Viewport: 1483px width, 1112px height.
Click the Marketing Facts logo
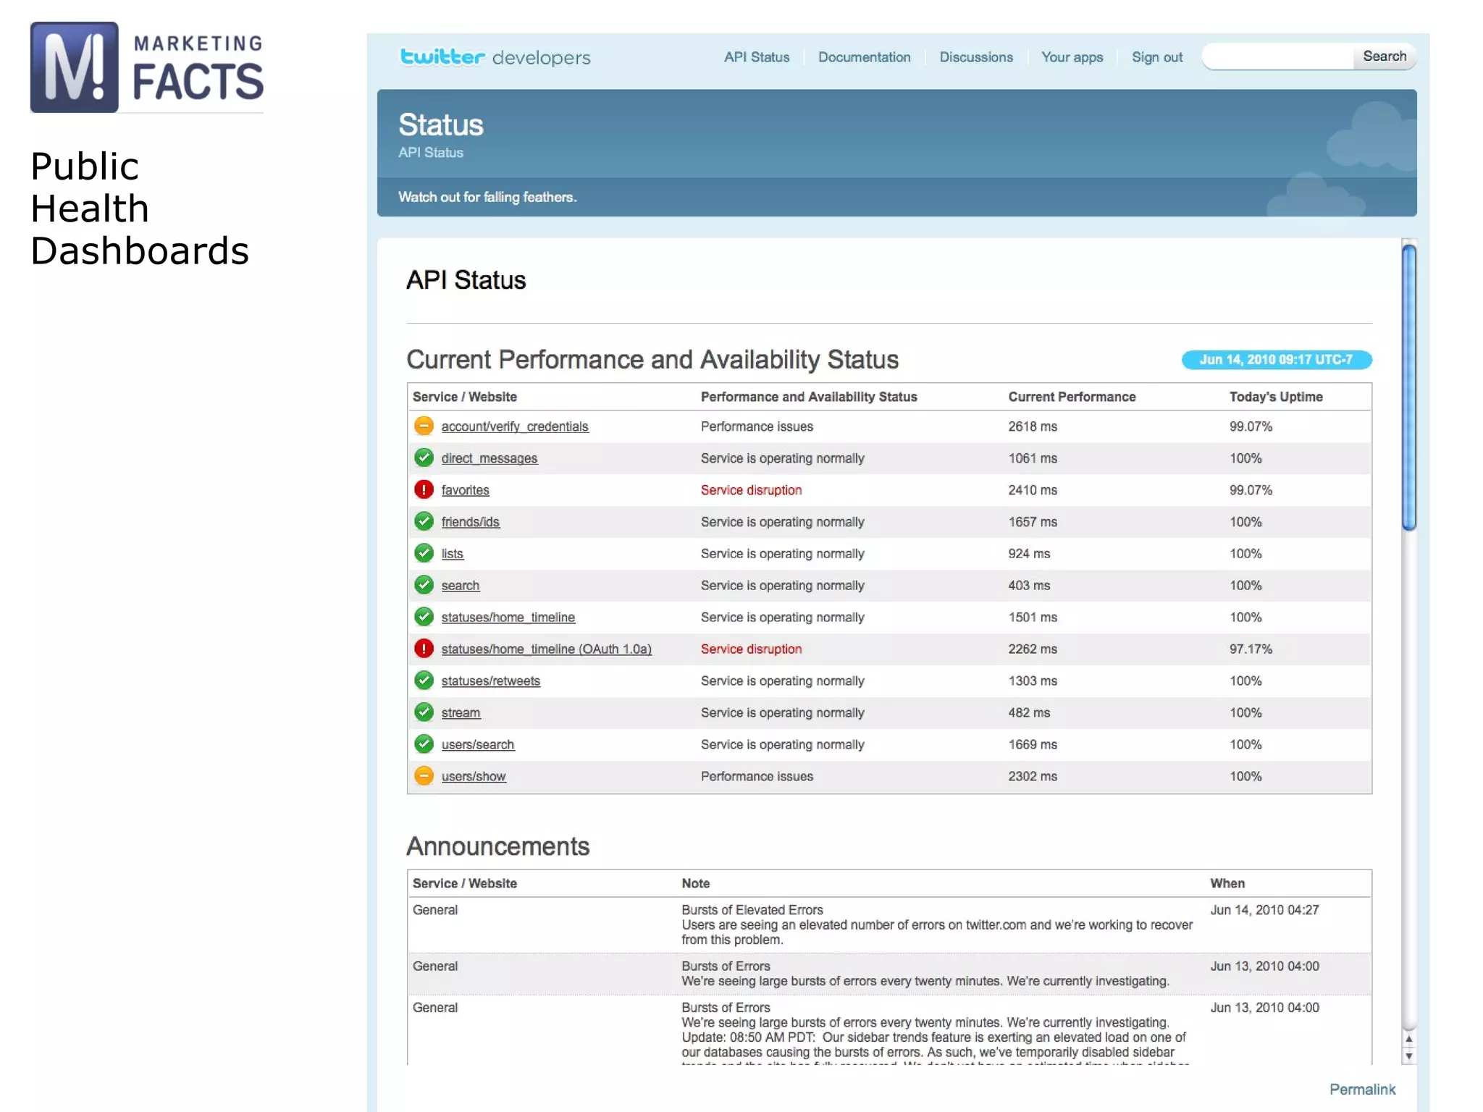[x=147, y=67]
